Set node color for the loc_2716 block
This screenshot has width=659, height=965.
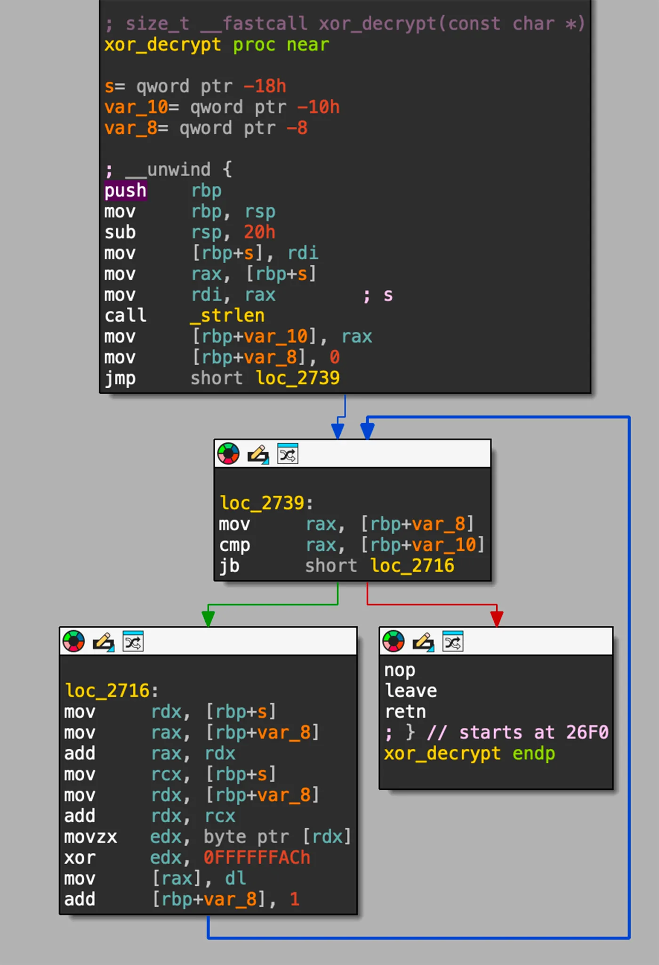(74, 642)
